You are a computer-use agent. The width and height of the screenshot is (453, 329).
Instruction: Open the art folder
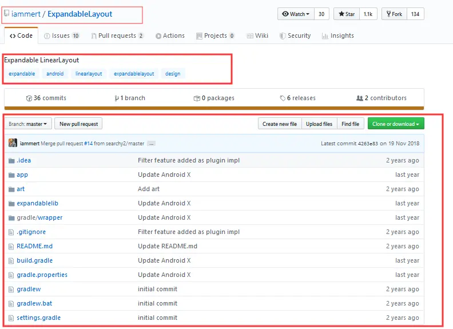(x=21, y=189)
